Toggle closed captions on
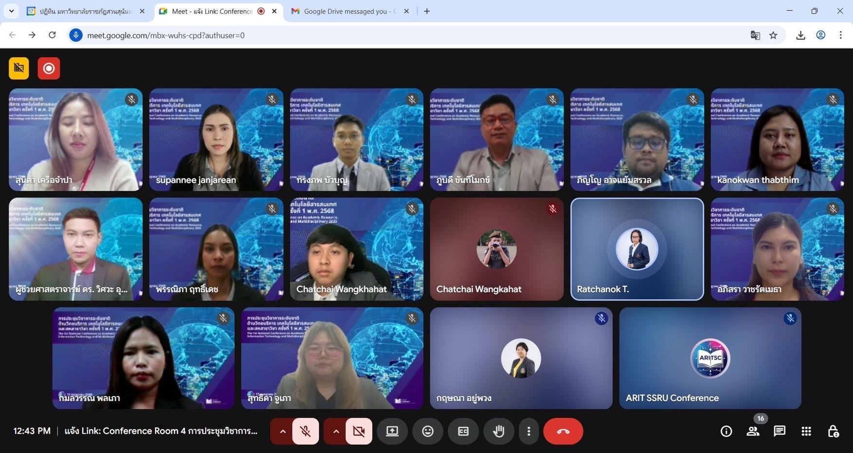Screen dimensions: 853x453 coord(463,431)
